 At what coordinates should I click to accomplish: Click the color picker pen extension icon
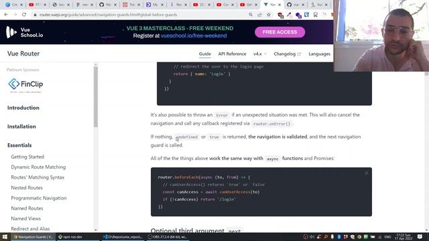click(289, 15)
